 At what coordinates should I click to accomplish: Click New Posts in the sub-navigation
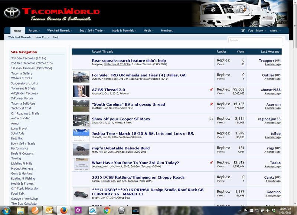coord(42,37)
